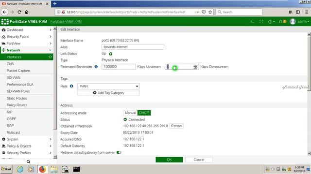Open Firefox library icon
Screen dimensions: 311x174
tap(291, 12)
